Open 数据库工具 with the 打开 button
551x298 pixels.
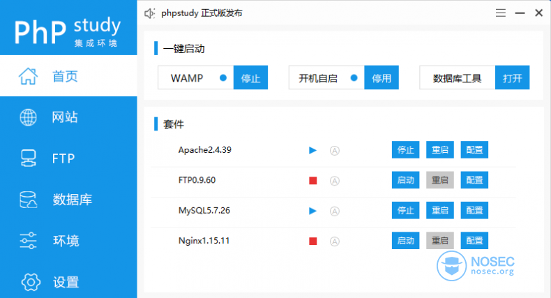coord(513,77)
